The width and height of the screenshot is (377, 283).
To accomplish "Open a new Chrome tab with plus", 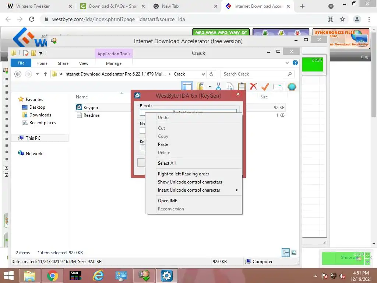I will point(302,6).
